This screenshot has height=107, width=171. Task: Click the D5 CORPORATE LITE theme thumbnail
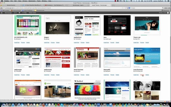click(28, 25)
